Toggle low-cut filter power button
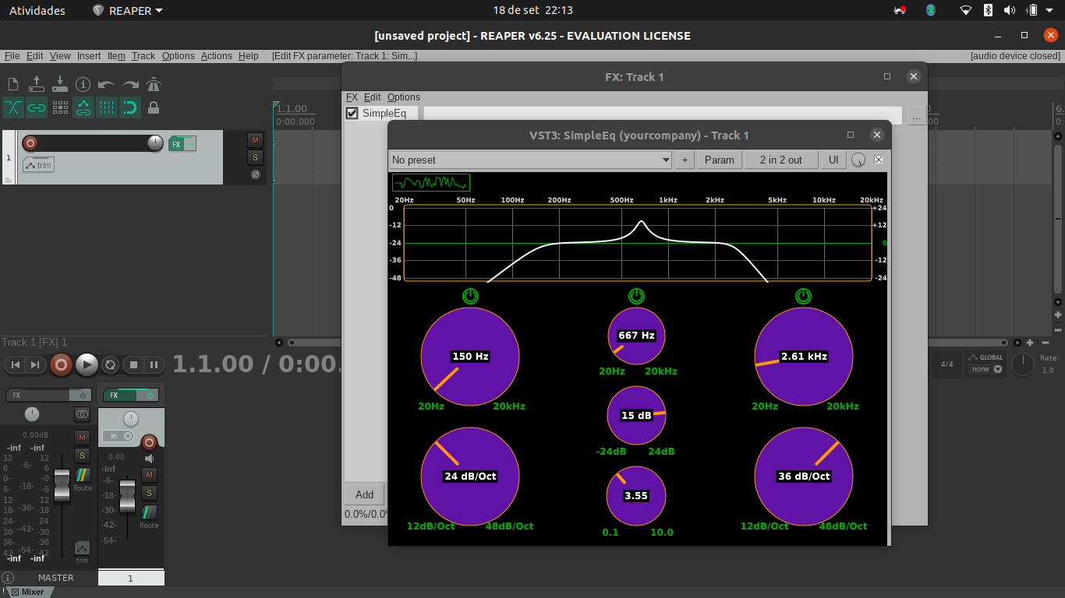Image resolution: width=1065 pixels, height=598 pixels. click(x=470, y=296)
